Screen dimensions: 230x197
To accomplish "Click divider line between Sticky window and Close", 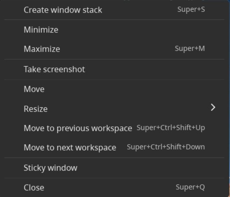I will tap(115, 178).
